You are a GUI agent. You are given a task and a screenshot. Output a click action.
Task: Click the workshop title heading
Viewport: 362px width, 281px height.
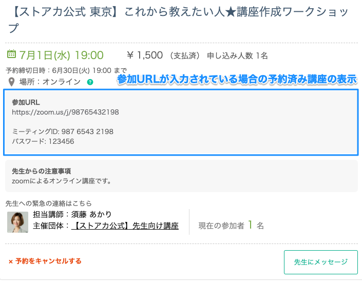175,18
